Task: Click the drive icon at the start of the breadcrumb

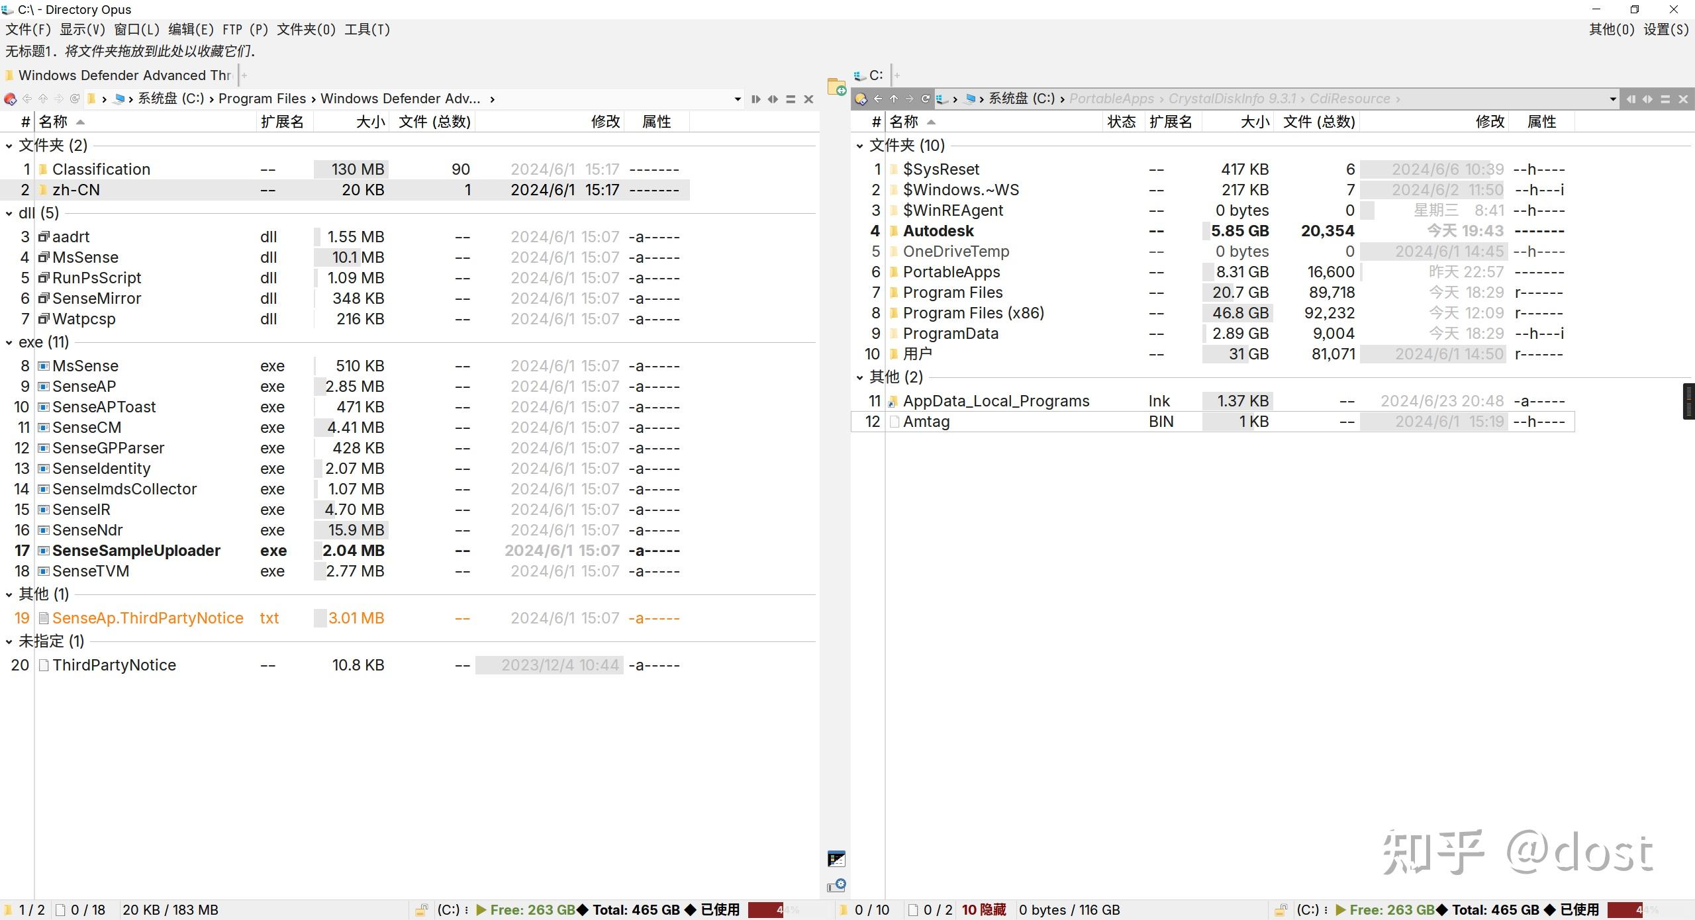Action: point(121,98)
